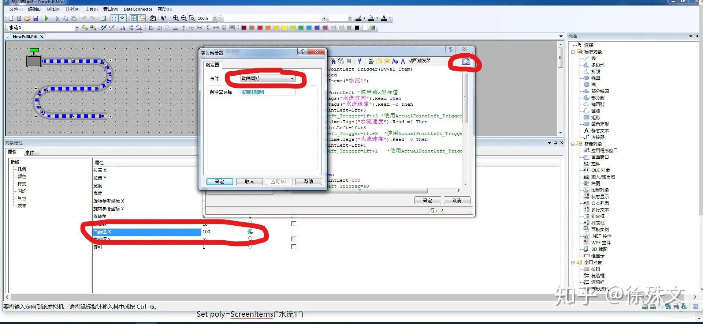Tick the checkbox in the 当前值 Y row
The width and height of the screenshot is (703, 324).
(x=294, y=239)
